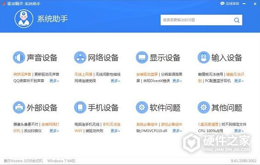Open the 触摸板无法使用 link
This screenshot has height=165, width=260.
[x=211, y=75]
